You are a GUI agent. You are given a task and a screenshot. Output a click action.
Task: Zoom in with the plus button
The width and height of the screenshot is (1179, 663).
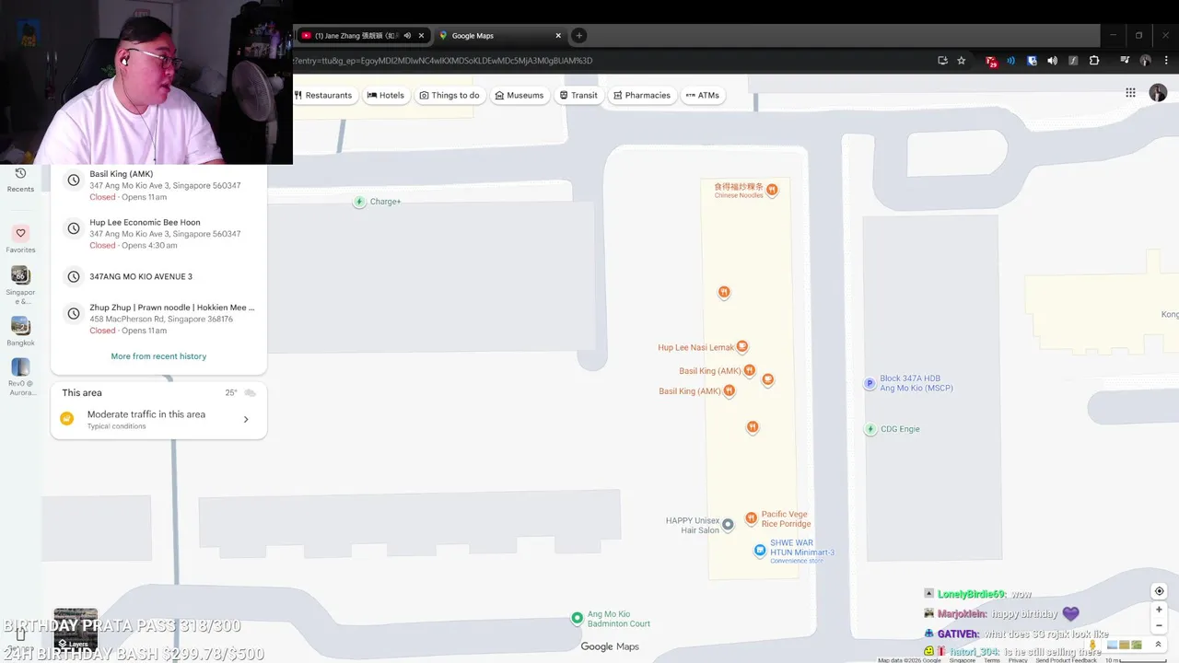point(1160,610)
